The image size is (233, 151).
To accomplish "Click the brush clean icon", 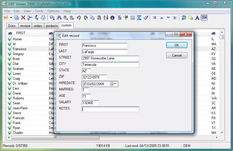I will coord(146,18).
